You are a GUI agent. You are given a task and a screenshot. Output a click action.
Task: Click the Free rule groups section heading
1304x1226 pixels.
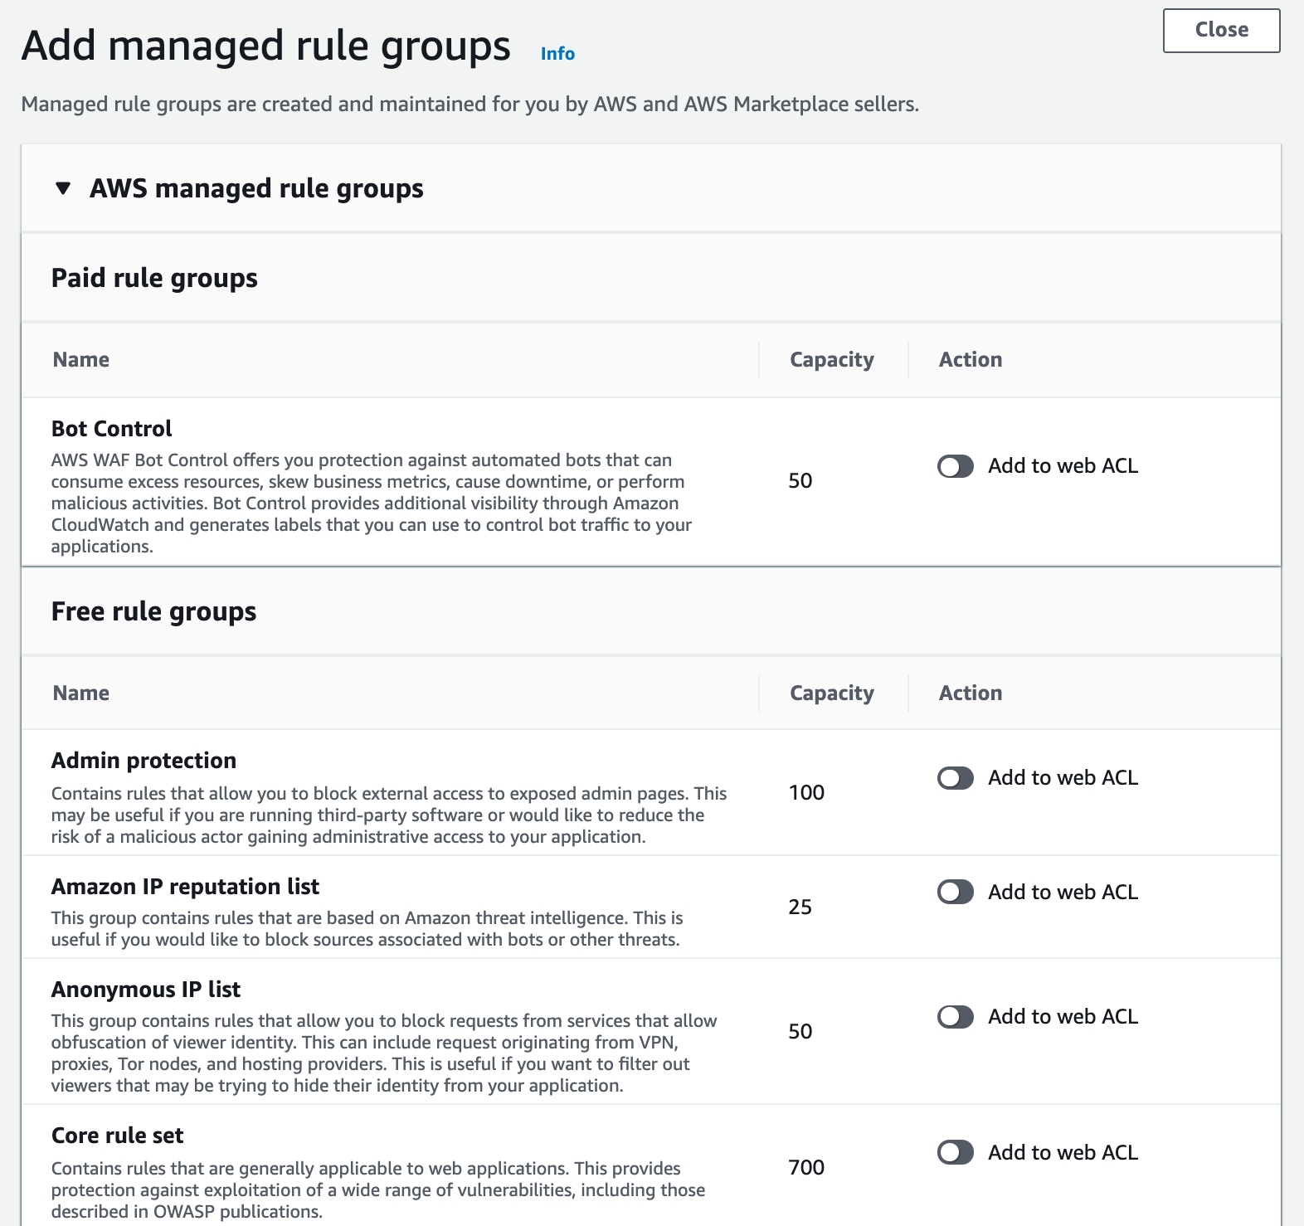[x=154, y=612]
